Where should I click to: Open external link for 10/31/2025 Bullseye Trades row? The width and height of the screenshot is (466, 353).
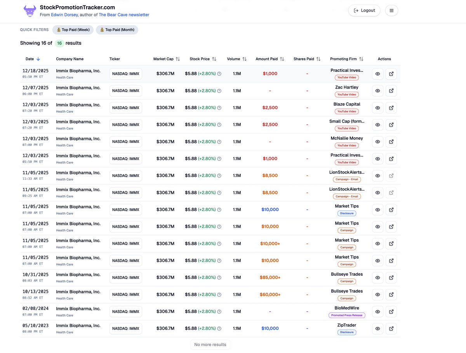(x=391, y=278)
